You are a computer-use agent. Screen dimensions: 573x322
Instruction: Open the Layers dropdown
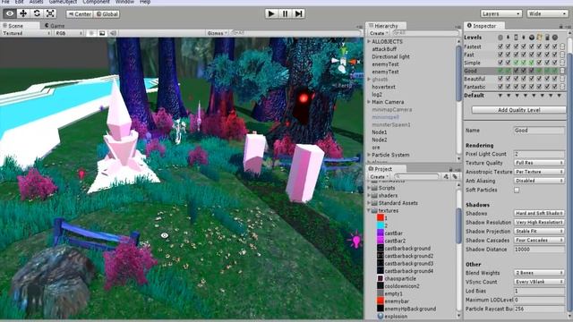click(x=500, y=14)
